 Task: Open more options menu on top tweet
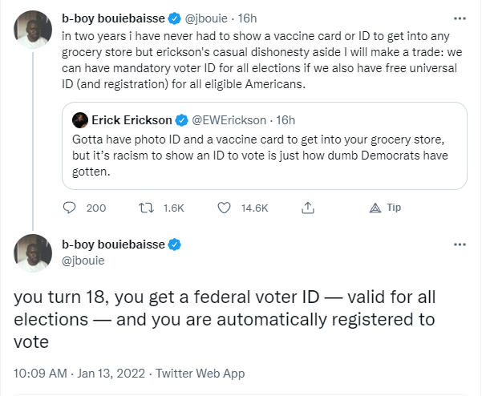tap(460, 18)
